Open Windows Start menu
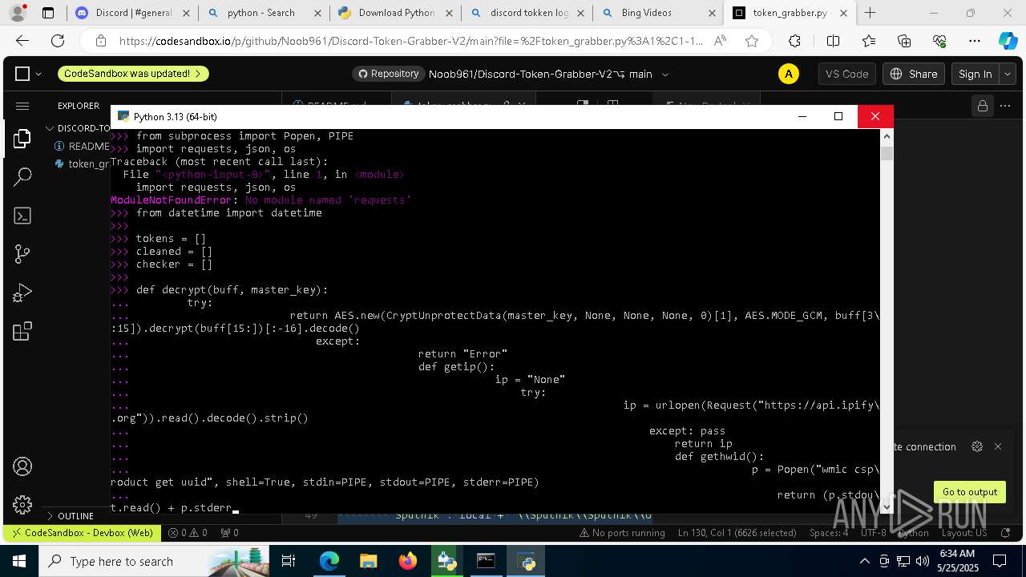 click(19, 561)
